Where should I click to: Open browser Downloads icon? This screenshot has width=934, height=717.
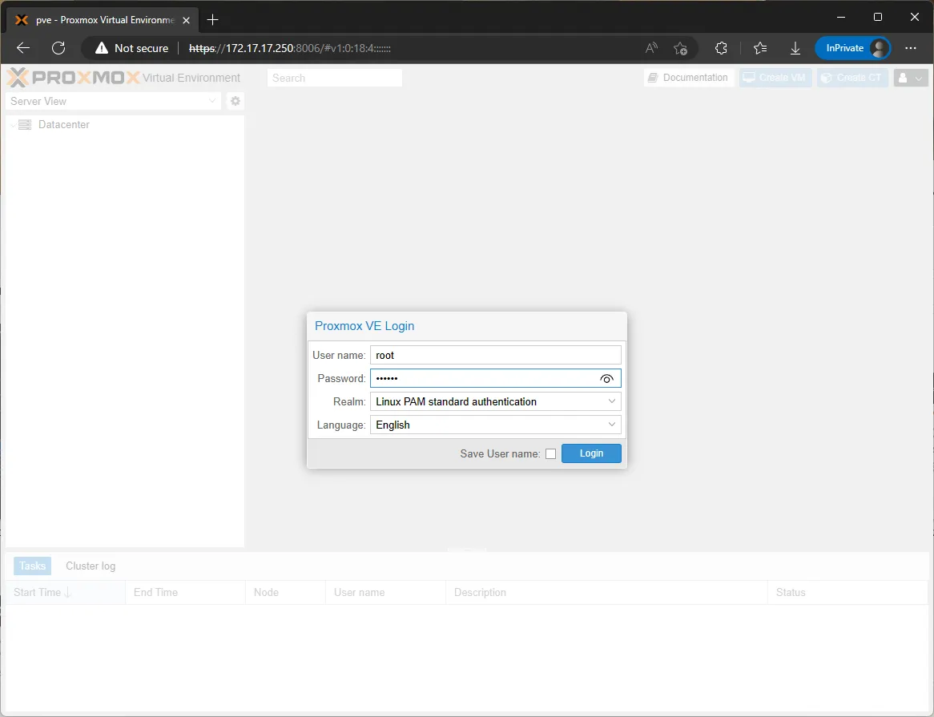point(795,48)
